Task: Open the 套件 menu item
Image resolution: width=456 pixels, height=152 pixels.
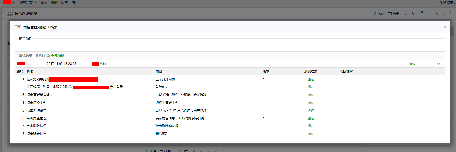Action: click(x=75, y=2)
